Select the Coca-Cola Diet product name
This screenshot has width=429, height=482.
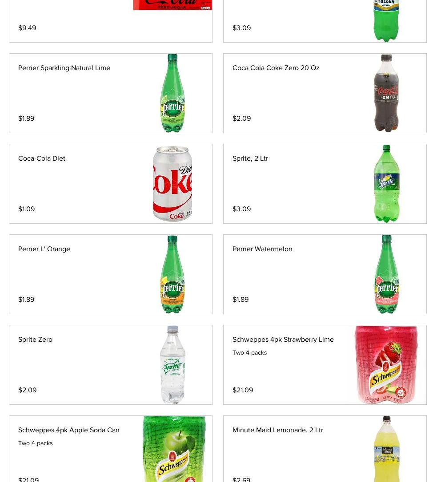[42, 158]
